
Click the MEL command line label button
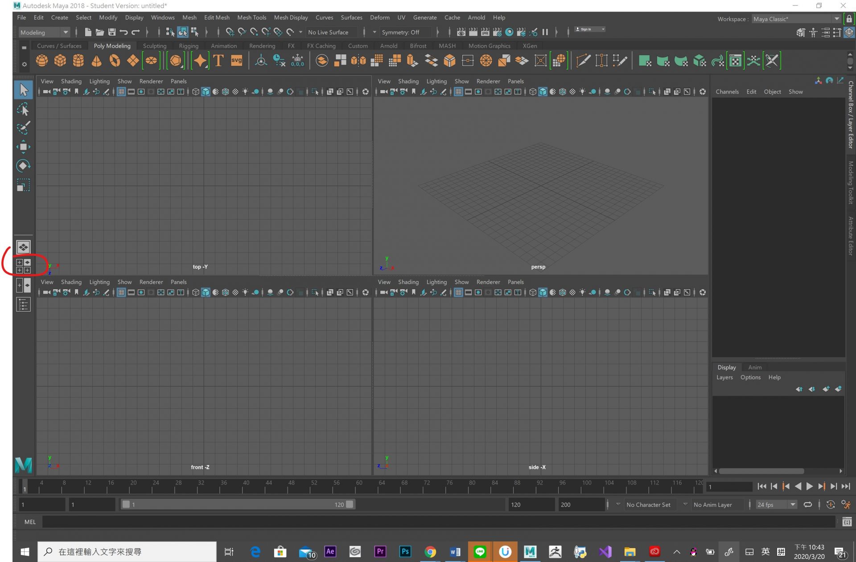point(29,521)
